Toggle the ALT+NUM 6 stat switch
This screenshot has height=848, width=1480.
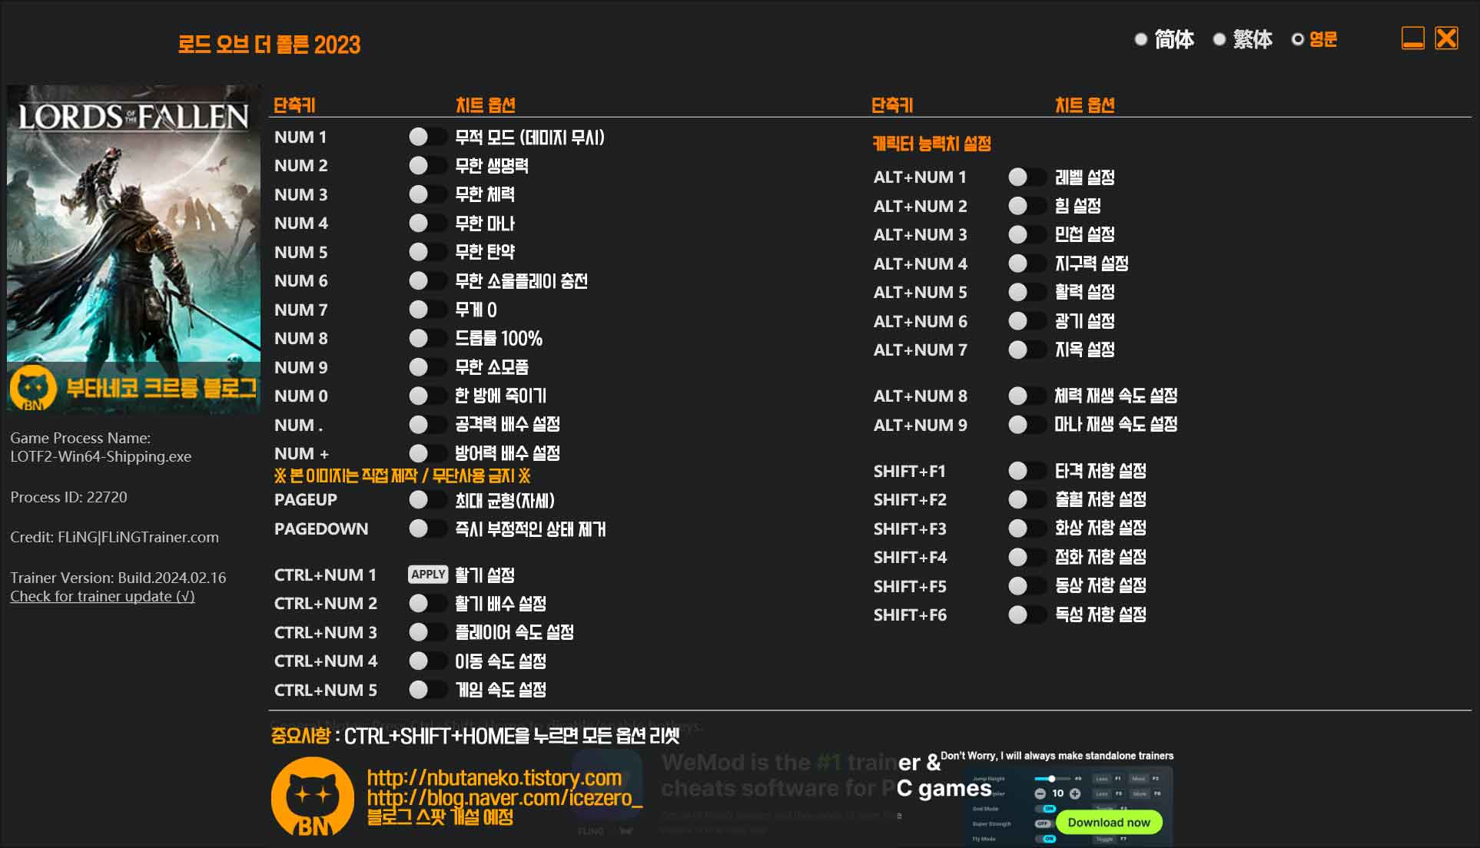click(1027, 321)
